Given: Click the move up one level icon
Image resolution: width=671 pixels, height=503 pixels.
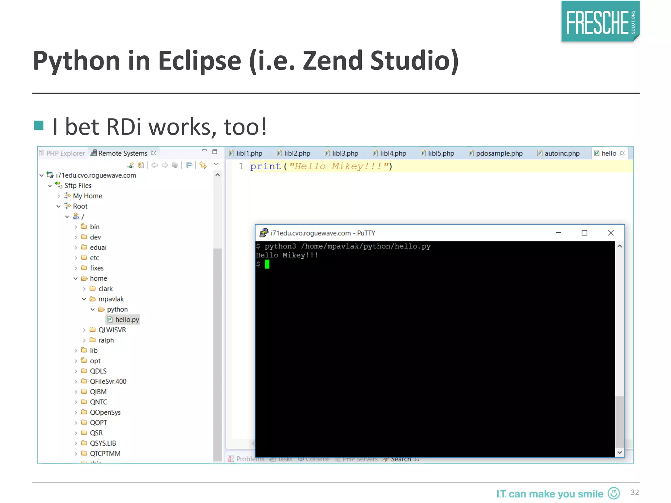Looking at the screenshot, I should (175, 165).
